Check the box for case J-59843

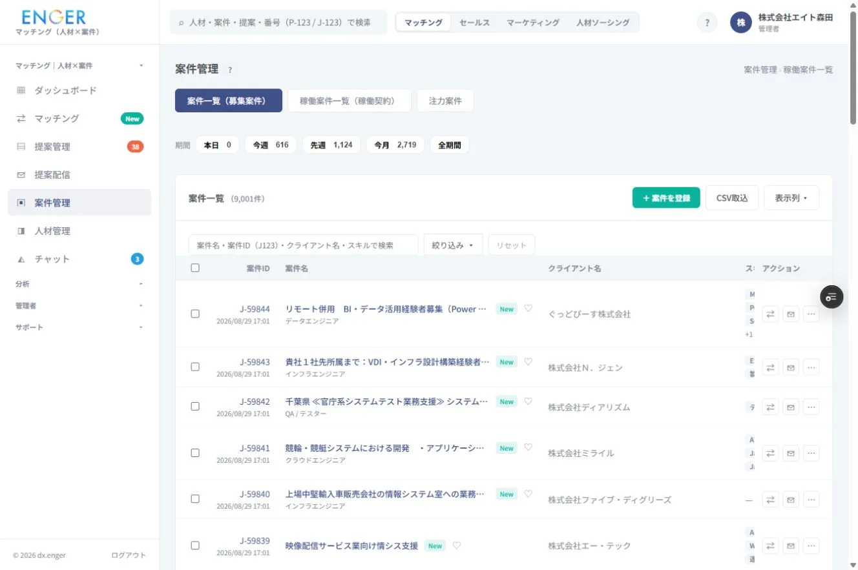click(x=195, y=367)
